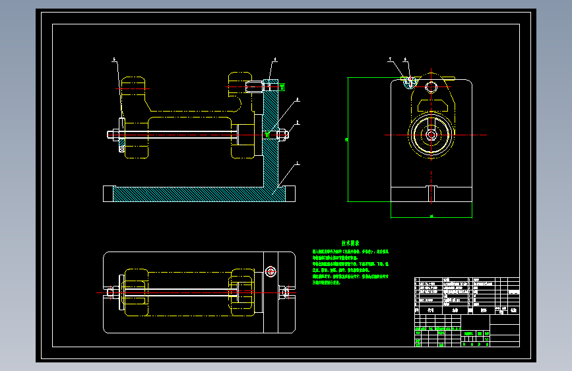The width and height of the screenshot is (572, 371).
Task: Click the green horizontal width dimension below side view
Action: point(431,217)
